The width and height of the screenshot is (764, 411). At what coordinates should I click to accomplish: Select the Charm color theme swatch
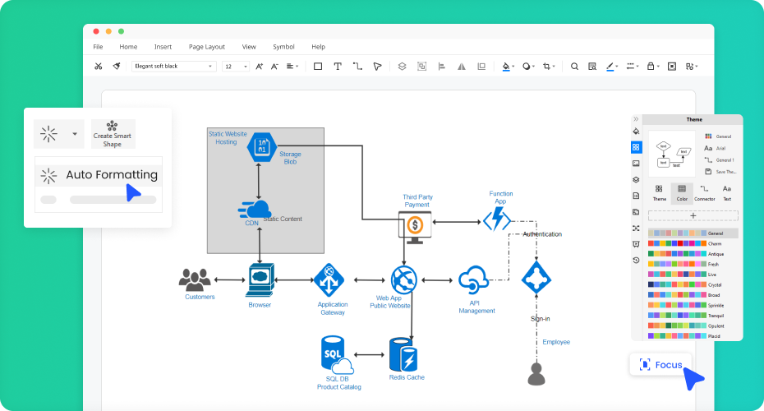pyautogui.click(x=677, y=243)
